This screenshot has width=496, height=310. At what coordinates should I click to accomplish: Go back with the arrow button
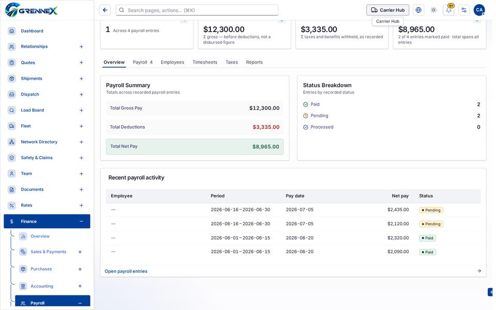click(105, 10)
